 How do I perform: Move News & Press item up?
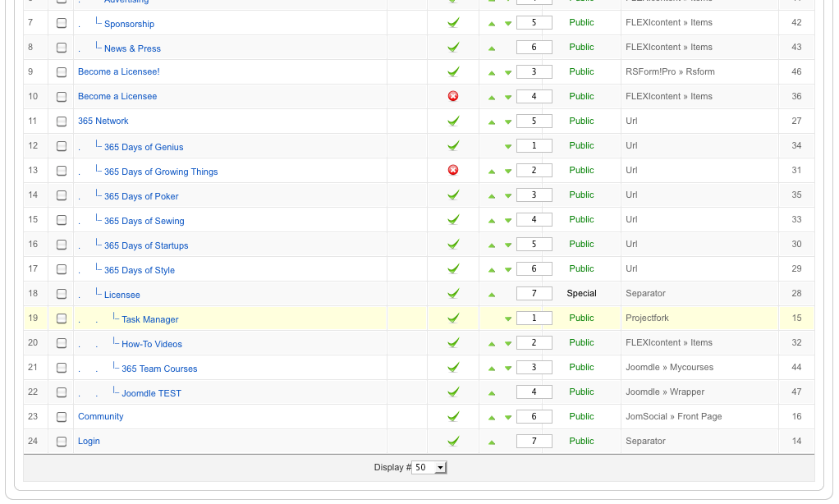coord(492,48)
